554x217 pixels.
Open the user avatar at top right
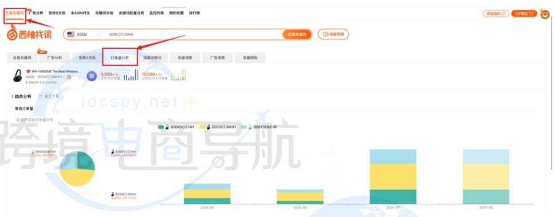tap(545, 14)
